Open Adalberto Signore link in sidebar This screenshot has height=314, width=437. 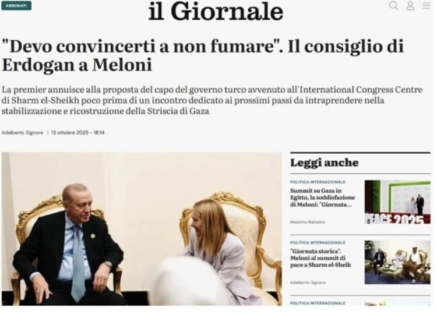point(308,283)
